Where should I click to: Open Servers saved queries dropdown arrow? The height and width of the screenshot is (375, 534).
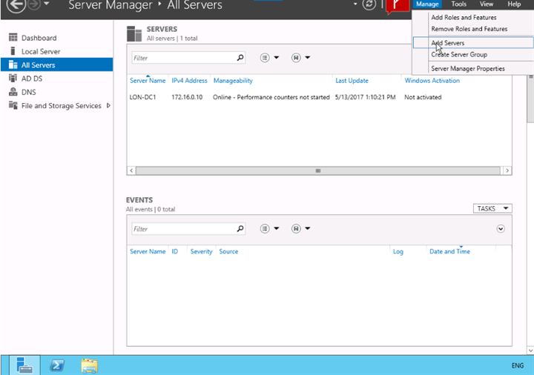tap(308, 58)
